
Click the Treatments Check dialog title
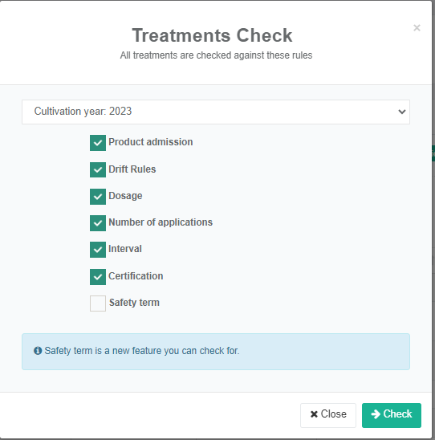point(213,35)
